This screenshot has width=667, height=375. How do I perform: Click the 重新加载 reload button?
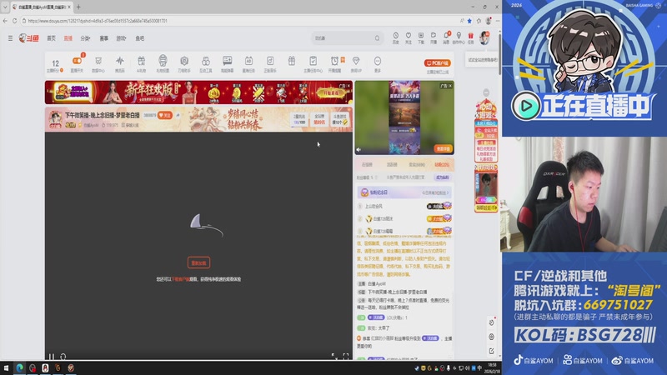198,262
